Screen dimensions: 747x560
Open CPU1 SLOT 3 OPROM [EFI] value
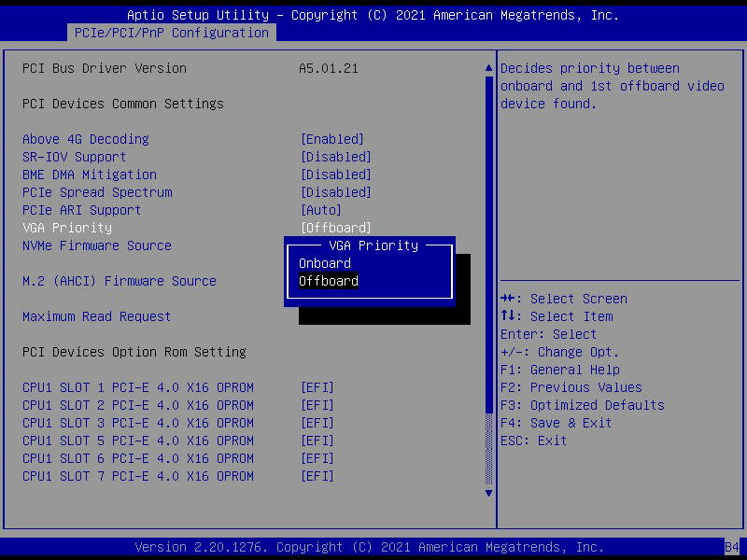point(317,423)
